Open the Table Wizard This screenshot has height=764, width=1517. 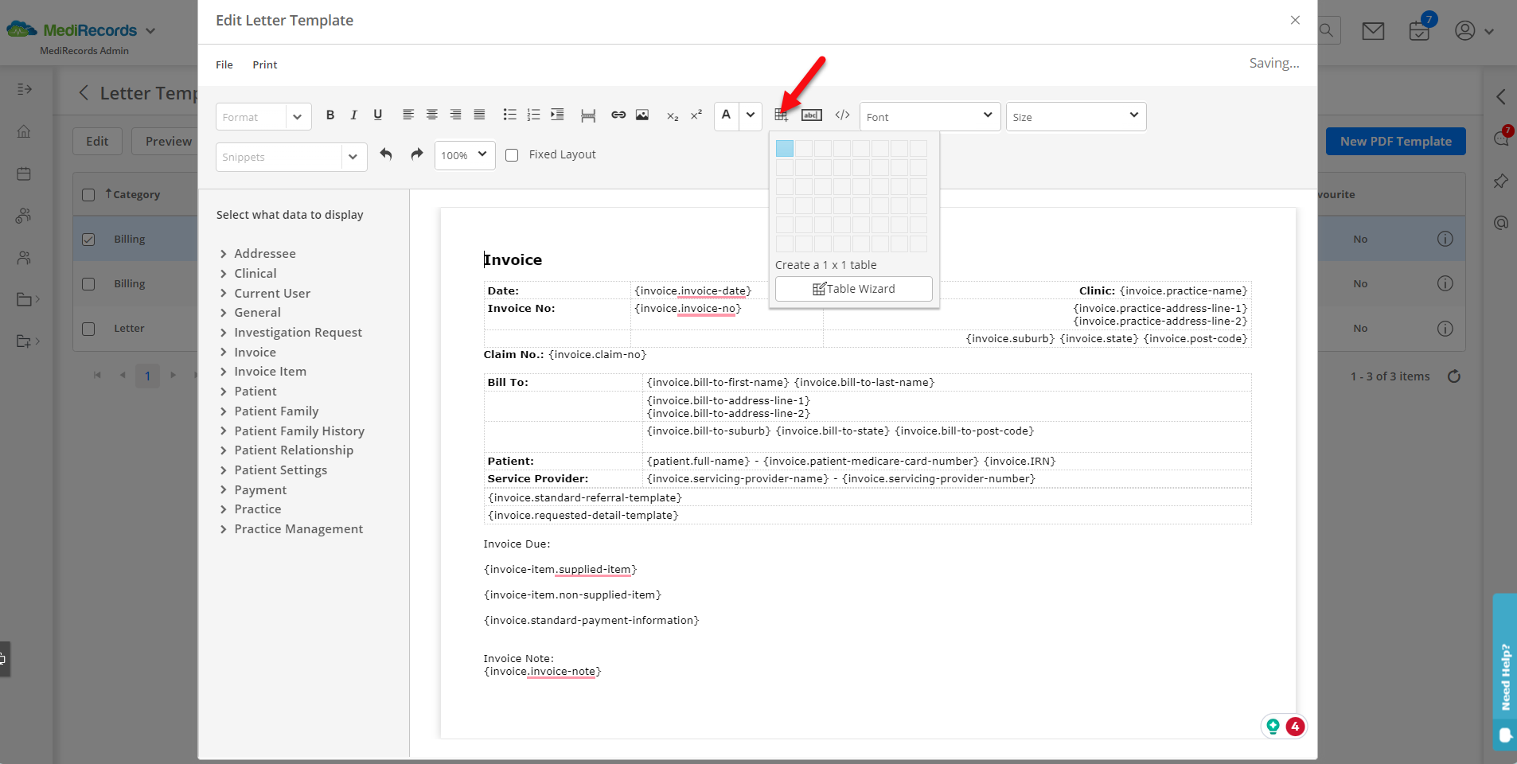(x=852, y=288)
